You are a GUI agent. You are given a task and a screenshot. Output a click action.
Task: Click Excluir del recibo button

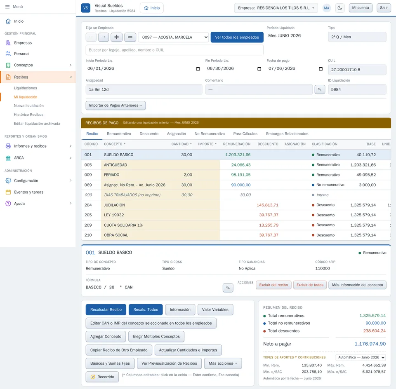[273, 285]
